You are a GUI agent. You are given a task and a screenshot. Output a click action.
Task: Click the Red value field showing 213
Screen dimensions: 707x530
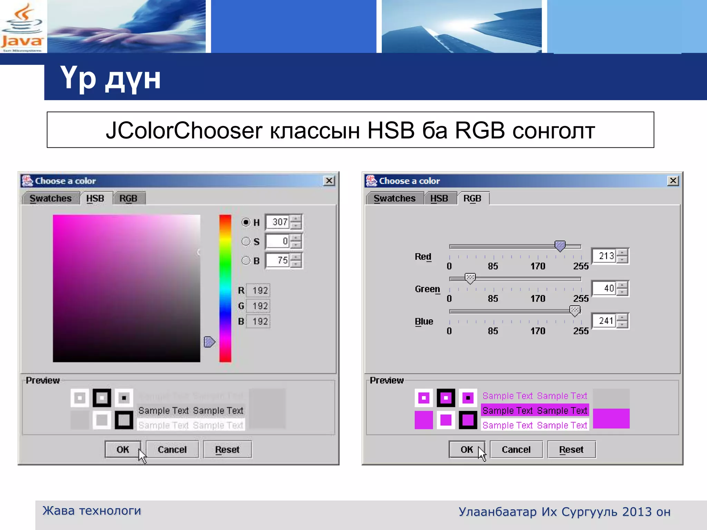click(x=604, y=256)
